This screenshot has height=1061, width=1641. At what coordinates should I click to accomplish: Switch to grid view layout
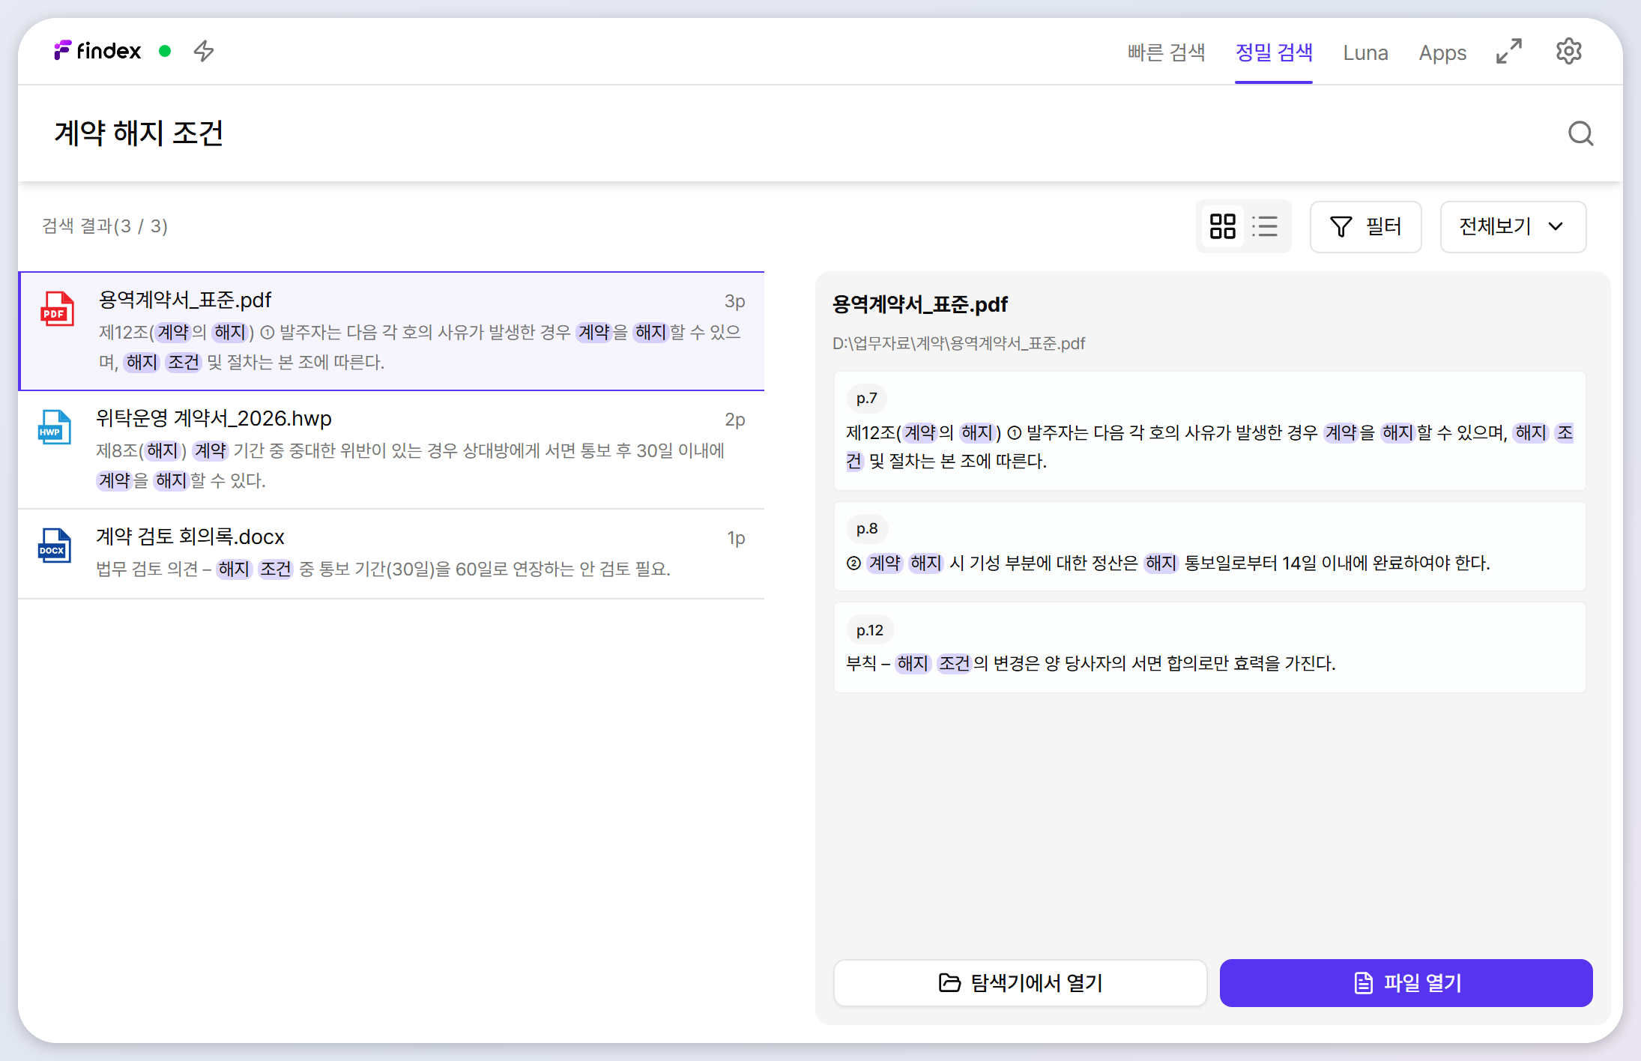pos(1223,226)
